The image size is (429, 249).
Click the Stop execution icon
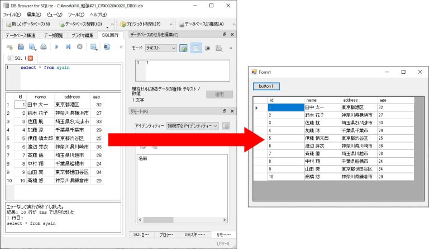80,47
